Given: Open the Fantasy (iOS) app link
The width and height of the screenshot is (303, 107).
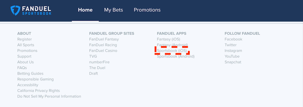Looking at the screenshot, I should tap(168, 39).
